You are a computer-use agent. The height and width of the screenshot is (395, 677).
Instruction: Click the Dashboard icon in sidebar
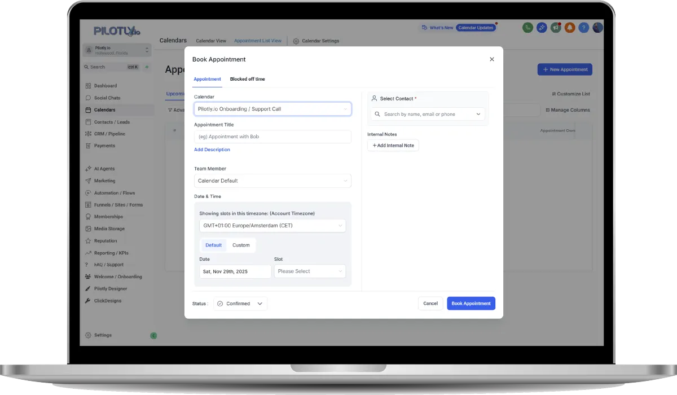[x=88, y=86]
